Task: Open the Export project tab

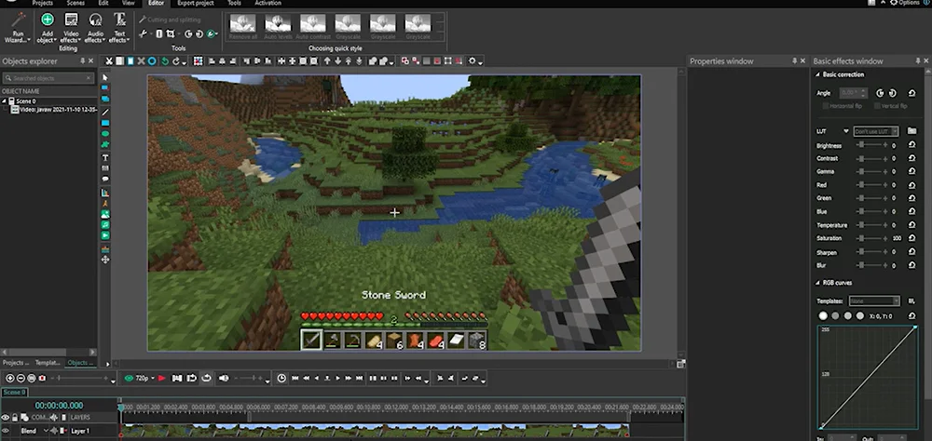Action: point(198,4)
